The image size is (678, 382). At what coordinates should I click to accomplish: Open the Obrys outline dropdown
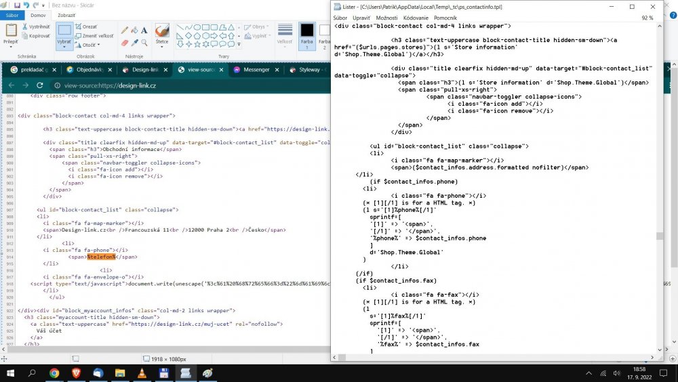pyautogui.click(x=257, y=27)
